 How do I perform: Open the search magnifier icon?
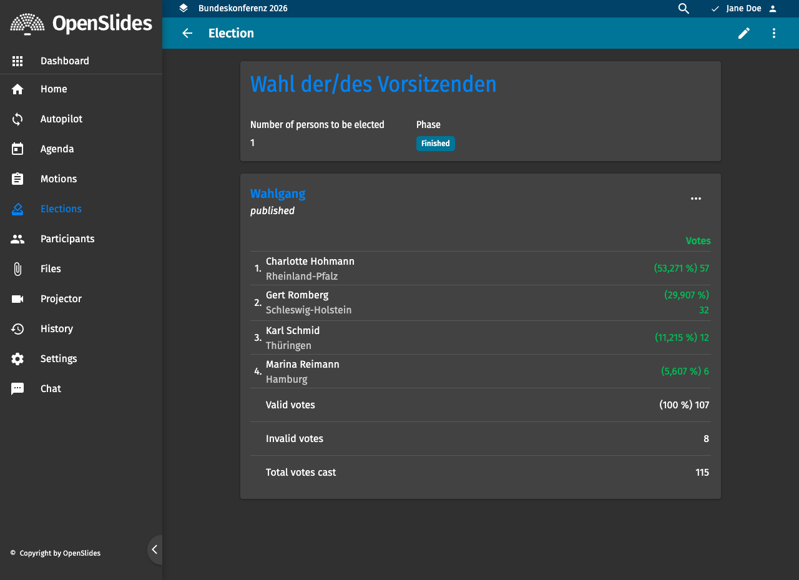tap(684, 9)
